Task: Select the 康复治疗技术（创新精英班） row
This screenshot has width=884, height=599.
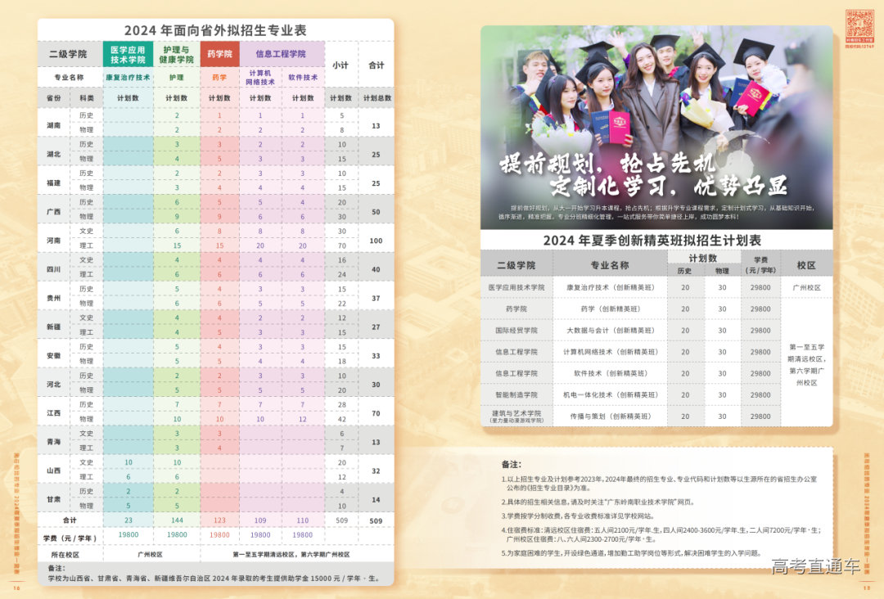Action: tap(611, 287)
